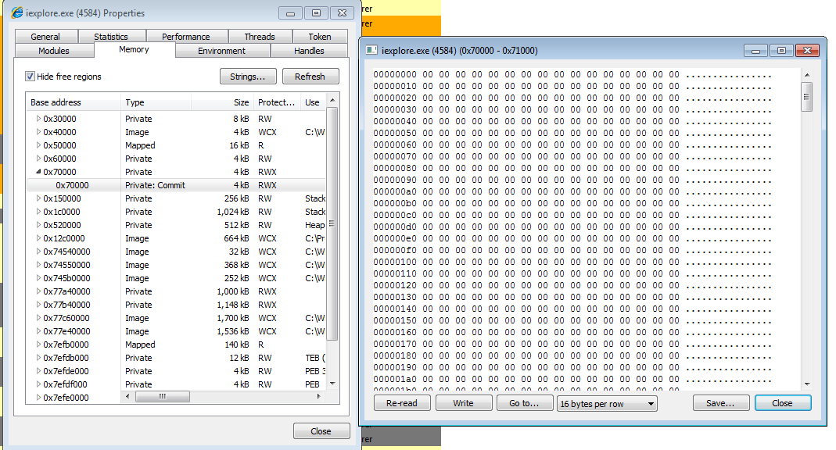
Task: Click the memory list vertical scrollbar thumb
Action: click(x=332, y=223)
